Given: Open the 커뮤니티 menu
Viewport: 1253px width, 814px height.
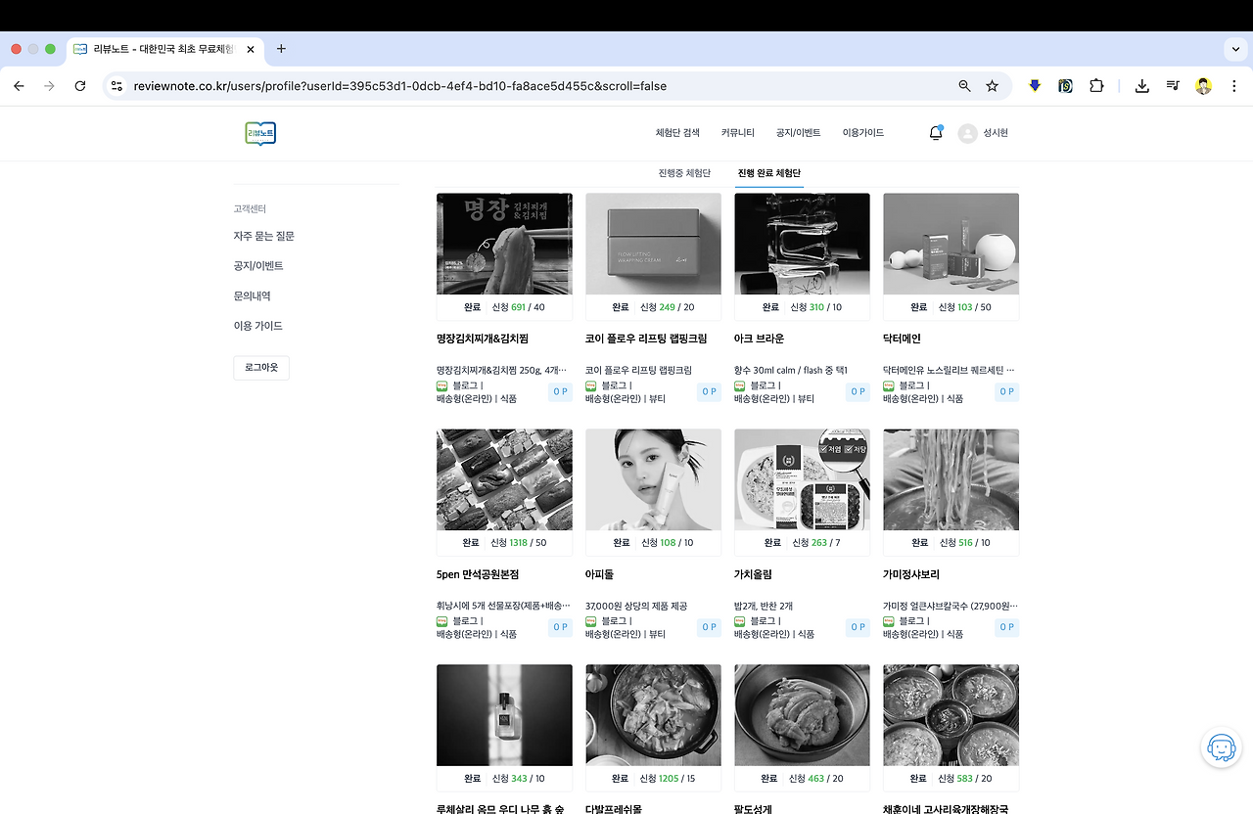Looking at the screenshot, I should [738, 133].
